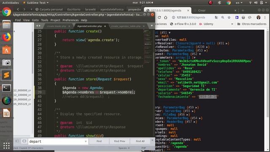This screenshot has height=152, width=270.
Task: Open the blue arrow Chrome extension
Action: 237,17
